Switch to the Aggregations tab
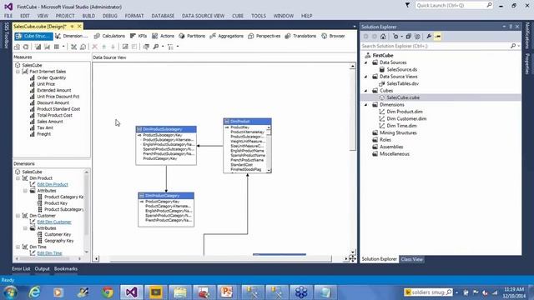 click(226, 36)
